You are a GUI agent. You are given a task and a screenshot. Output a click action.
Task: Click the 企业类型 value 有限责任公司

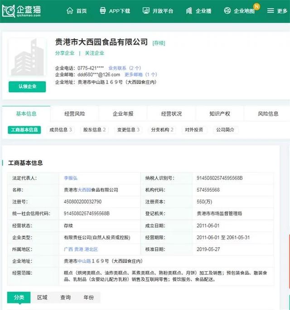coord(97,238)
